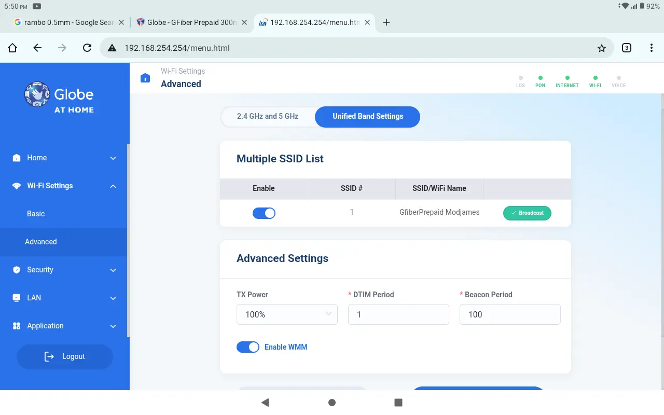Click the Wi-Fi Settings sidebar wifi icon

click(17, 186)
